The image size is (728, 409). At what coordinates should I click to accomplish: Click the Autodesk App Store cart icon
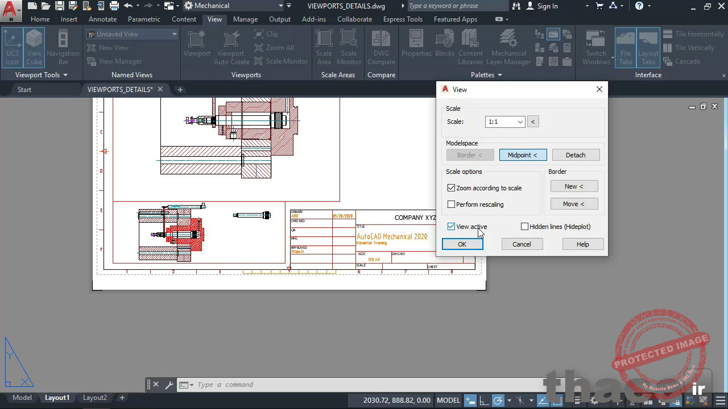coord(599,6)
